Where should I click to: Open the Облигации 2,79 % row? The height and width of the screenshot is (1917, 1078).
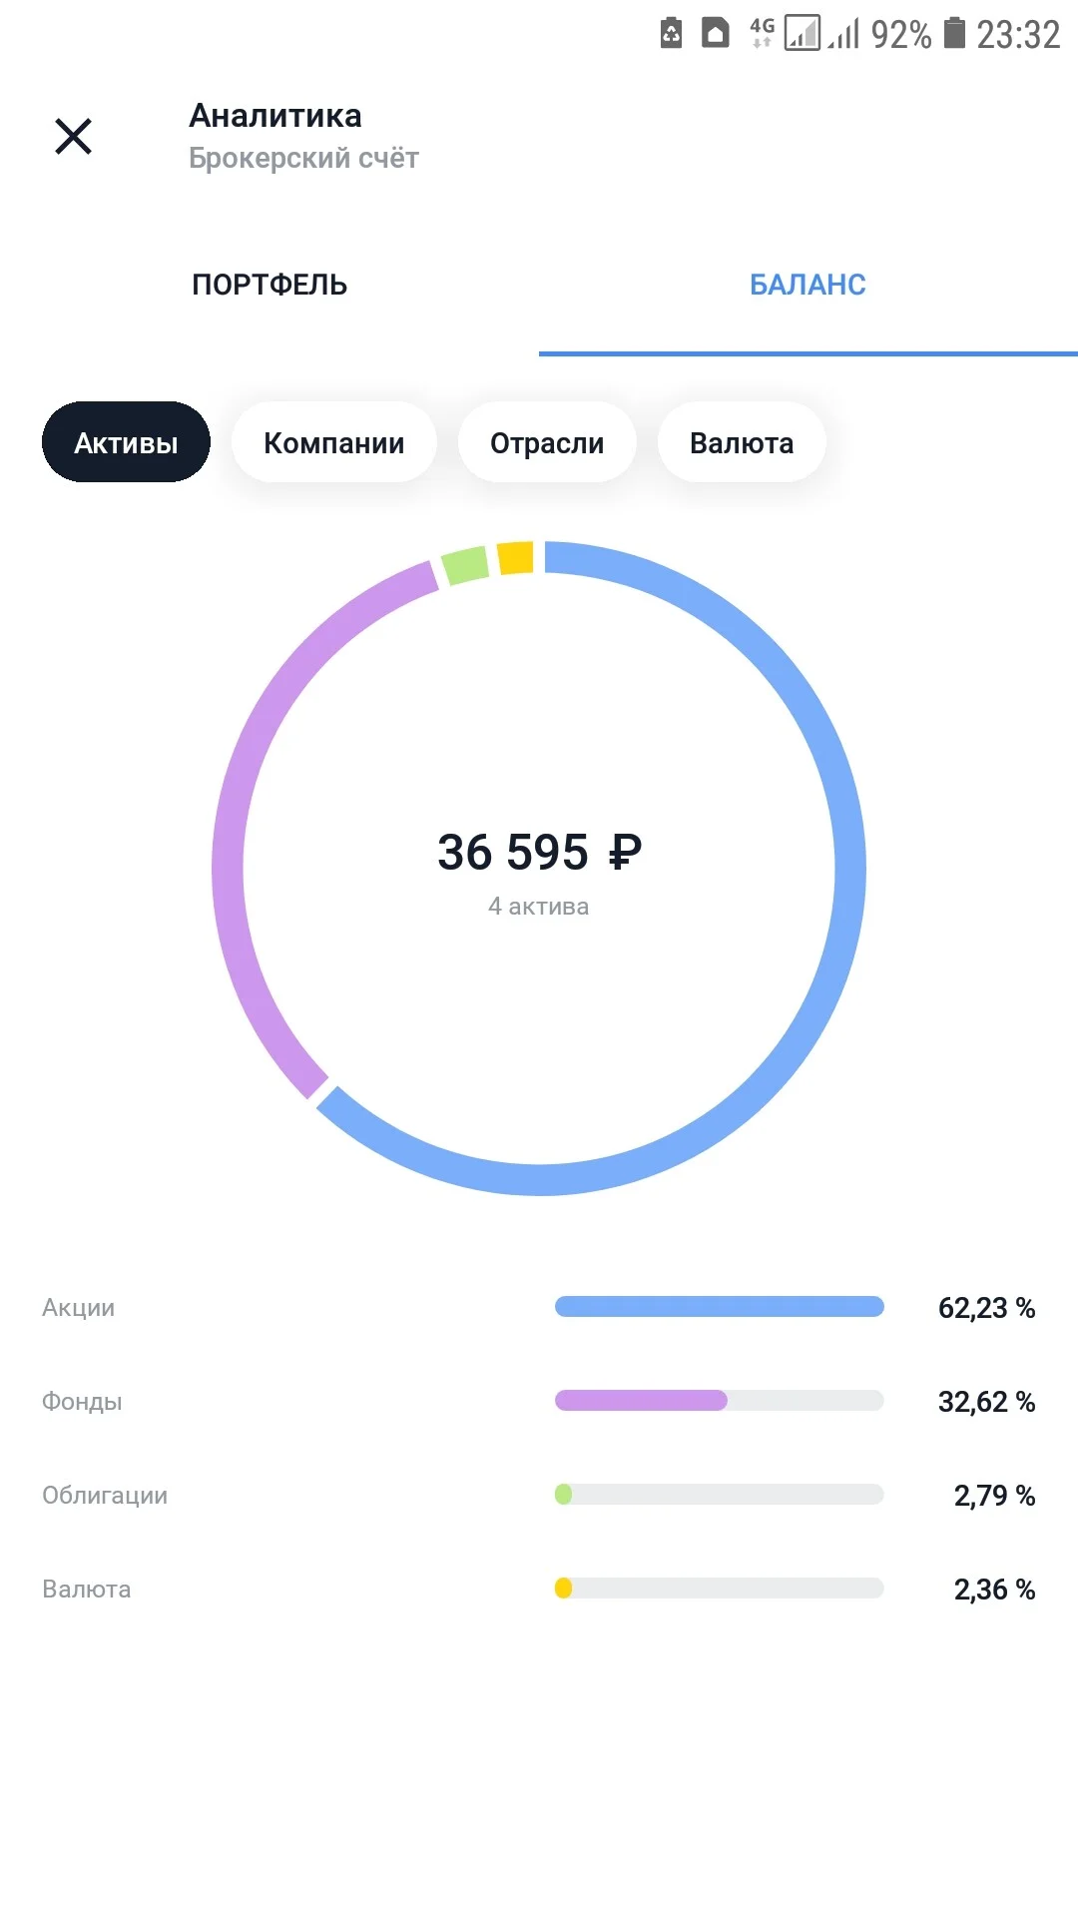(x=539, y=1495)
